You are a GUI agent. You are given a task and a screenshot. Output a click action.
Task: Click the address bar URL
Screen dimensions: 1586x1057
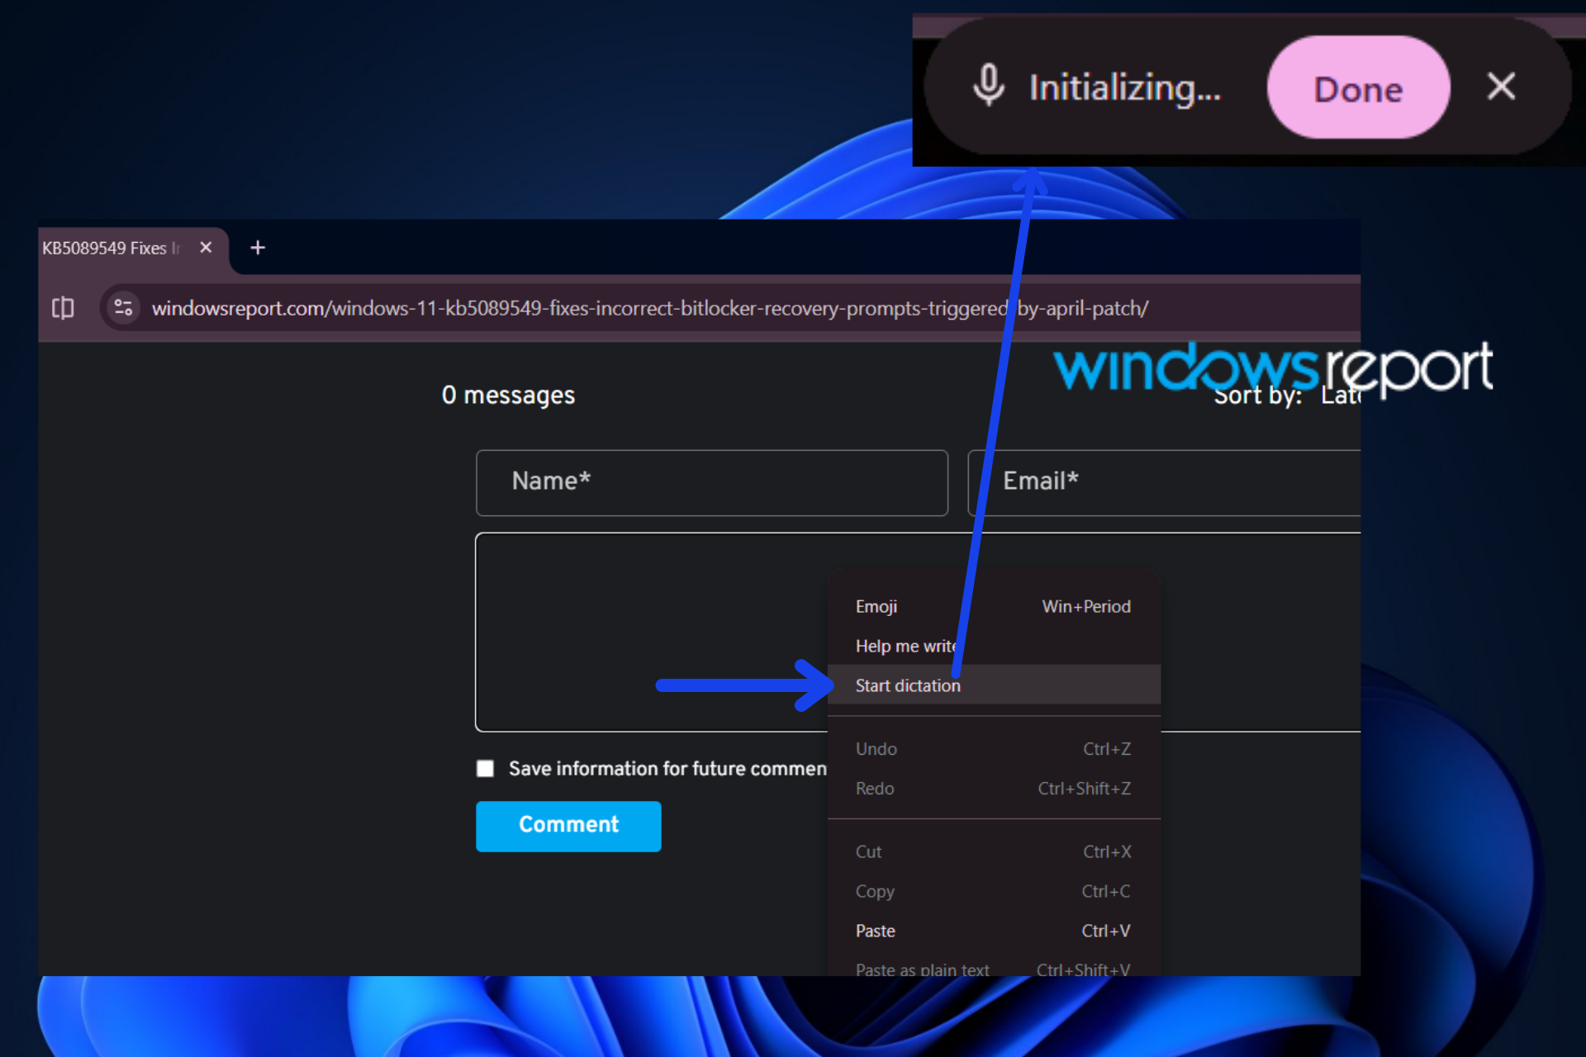tap(650, 308)
